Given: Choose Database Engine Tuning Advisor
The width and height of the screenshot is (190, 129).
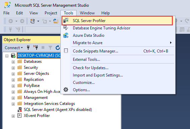Looking at the screenshot, I should [x=118, y=28].
